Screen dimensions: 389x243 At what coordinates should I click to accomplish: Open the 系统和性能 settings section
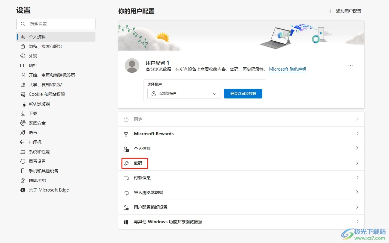(x=56, y=152)
